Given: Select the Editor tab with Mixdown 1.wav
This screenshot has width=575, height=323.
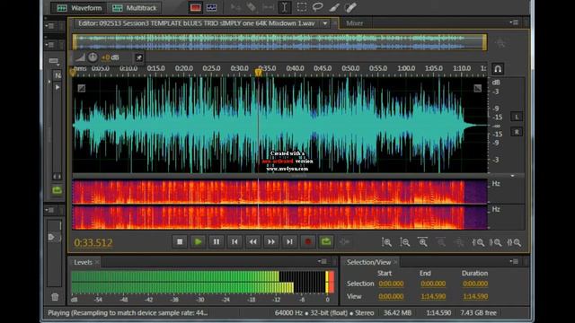Looking at the screenshot, I should point(196,23).
